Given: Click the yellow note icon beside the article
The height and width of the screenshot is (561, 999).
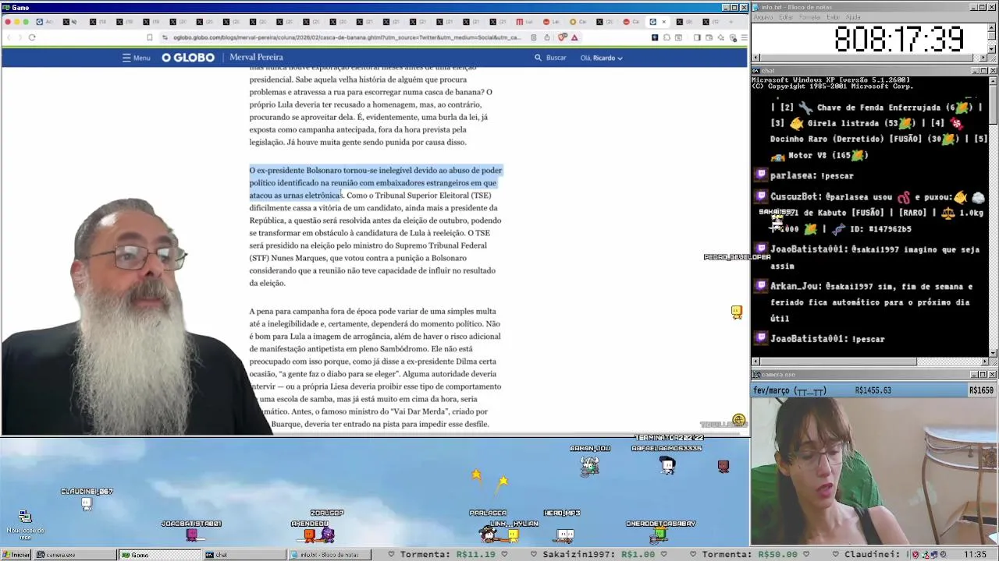Looking at the screenshot, I should click(736, 312).
